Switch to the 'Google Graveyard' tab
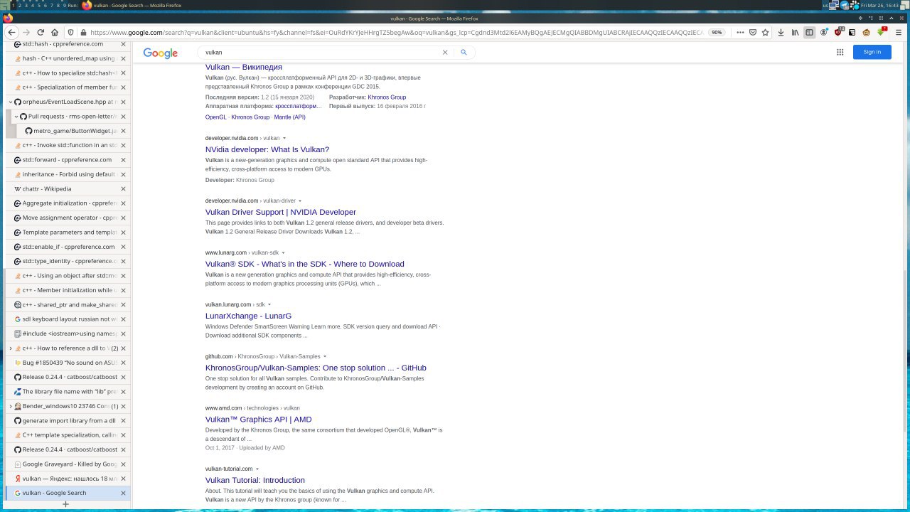The height and width of the screenshot is (512, 910). [x=68, y=464]
